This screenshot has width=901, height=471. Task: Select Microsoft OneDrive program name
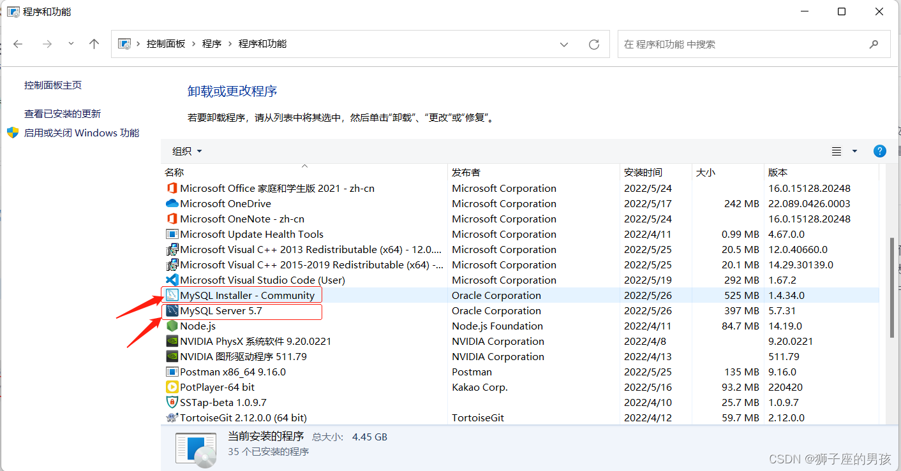(225, 203)
